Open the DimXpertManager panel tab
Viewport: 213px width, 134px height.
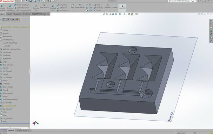pos(13,20)
